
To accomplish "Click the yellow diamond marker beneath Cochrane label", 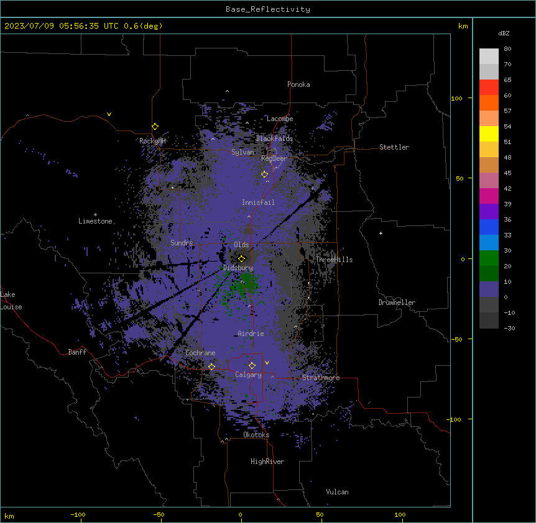I will pyautogui.click(x=211, y=367).
